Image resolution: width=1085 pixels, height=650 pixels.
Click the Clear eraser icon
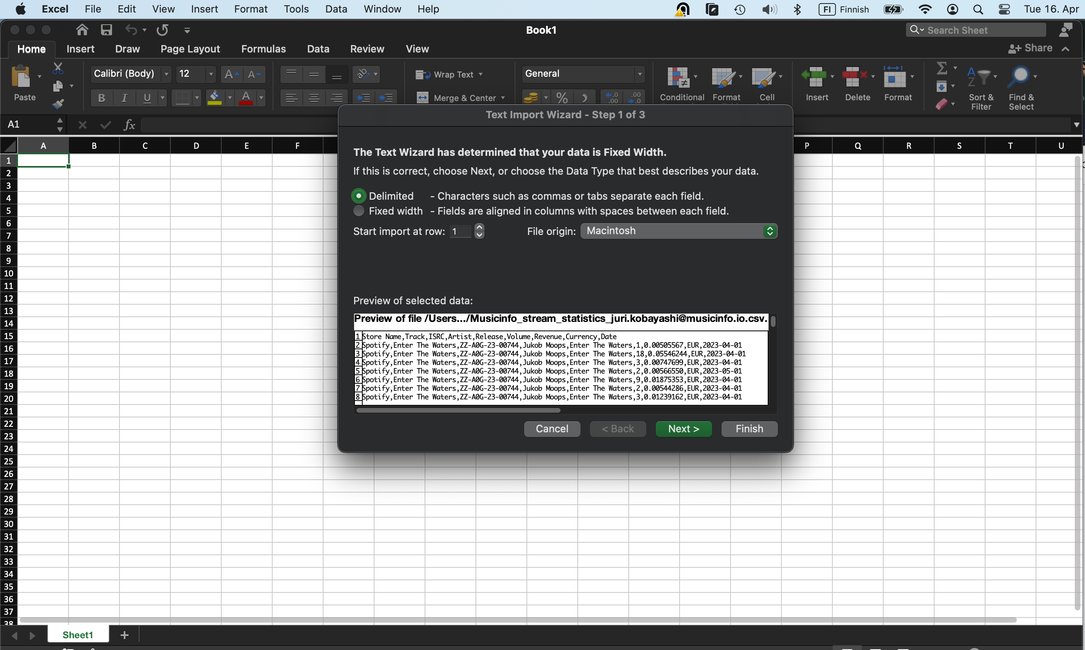tap(942, 104)
